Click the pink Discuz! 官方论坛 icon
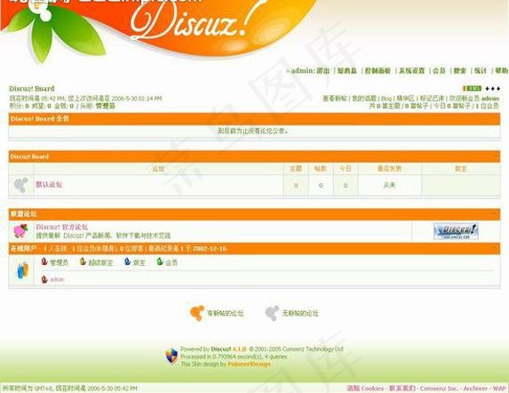Viewport: 509px width, 393px height. [20, 231]
